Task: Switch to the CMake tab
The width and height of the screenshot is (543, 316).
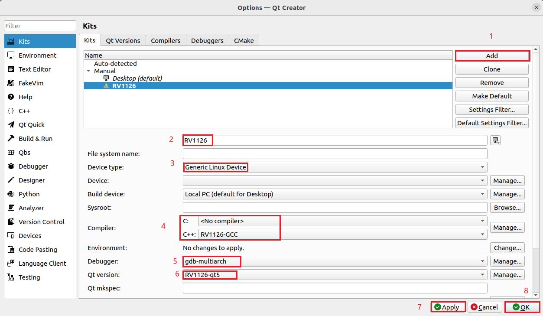Action: 244,41
